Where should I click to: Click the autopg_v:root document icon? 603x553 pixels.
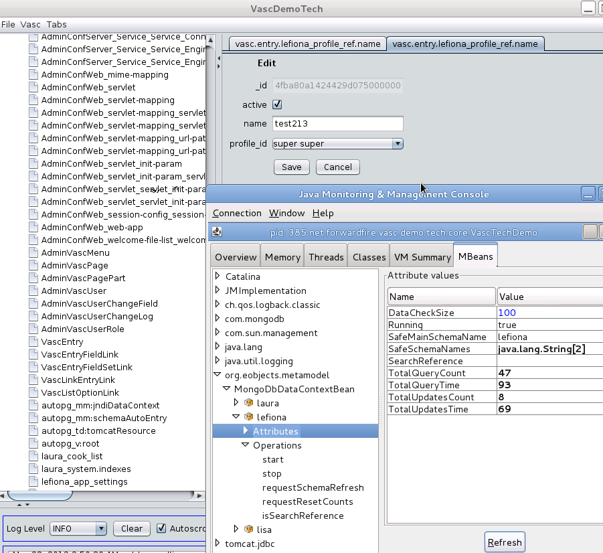click(33, 443)
